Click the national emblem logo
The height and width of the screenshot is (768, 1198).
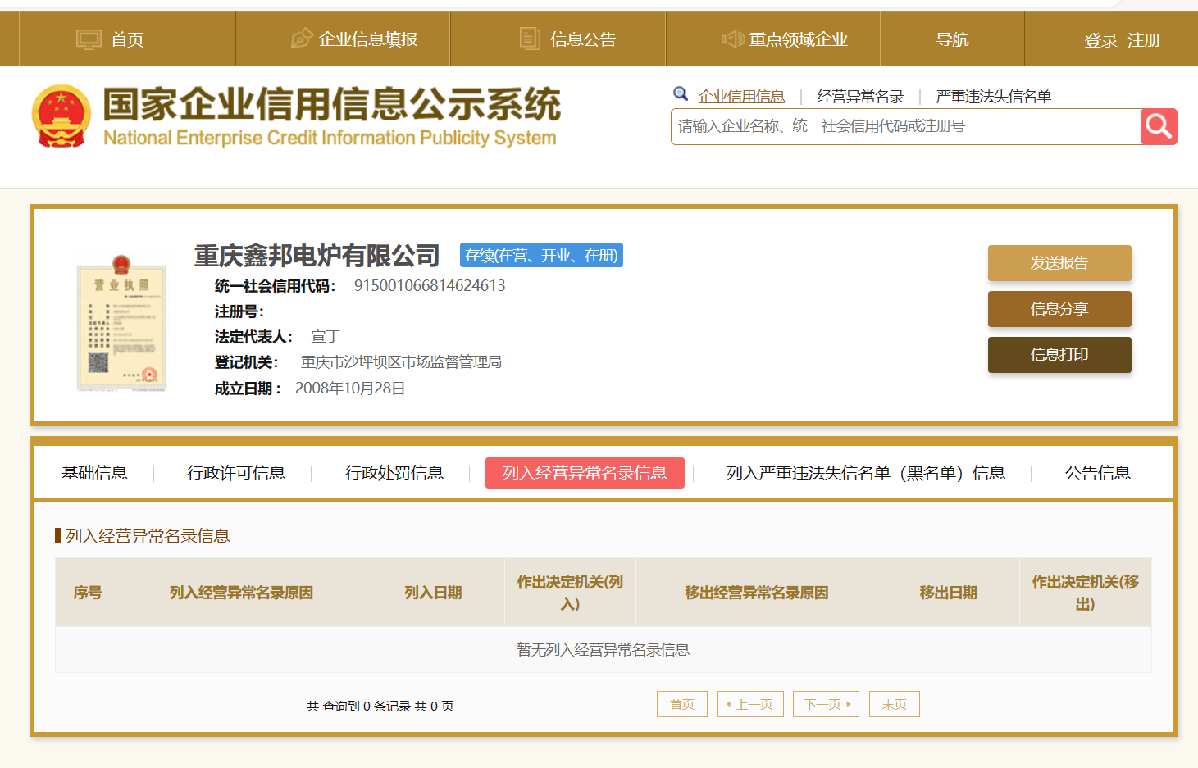pos(61,116)
